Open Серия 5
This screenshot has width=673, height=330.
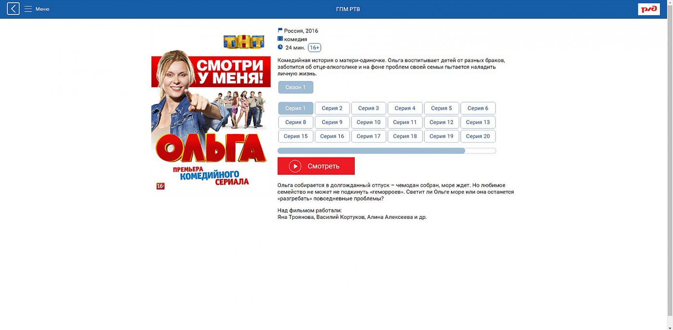442,108
